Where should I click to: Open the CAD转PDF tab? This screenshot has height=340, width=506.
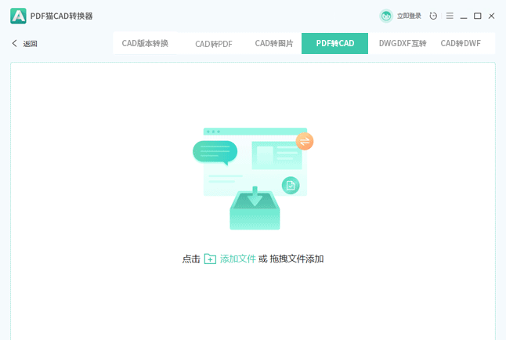[x=214, y=44]
